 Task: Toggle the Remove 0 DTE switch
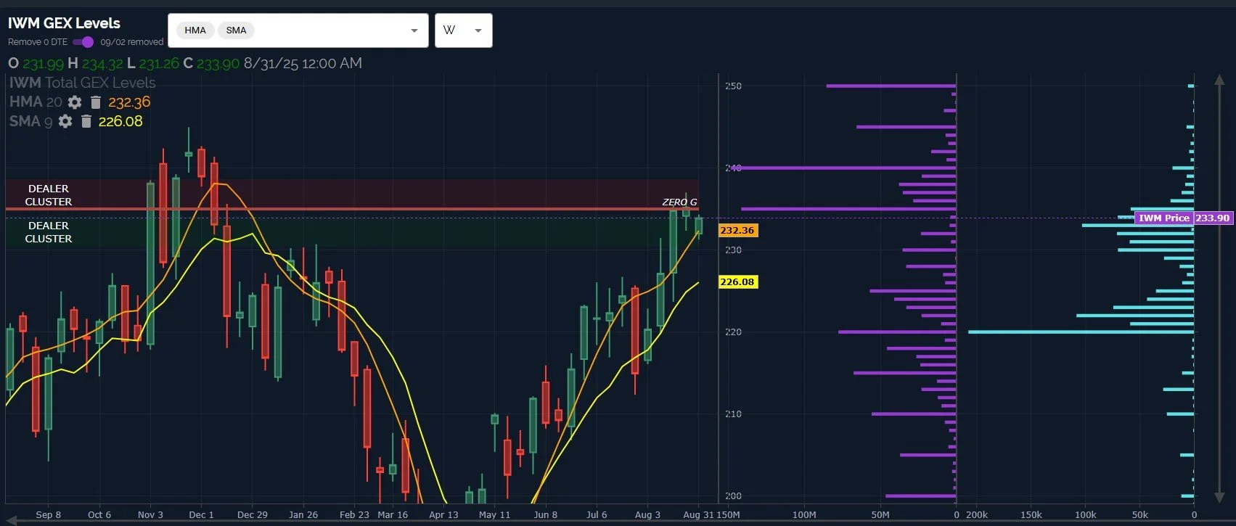83,42
